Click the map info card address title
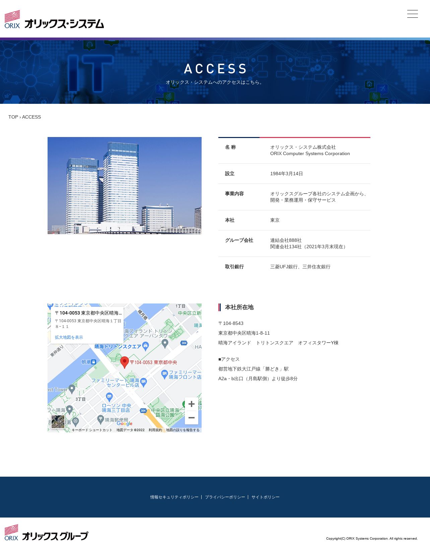The width and height of the screenshot is (430, 547). 88,313
